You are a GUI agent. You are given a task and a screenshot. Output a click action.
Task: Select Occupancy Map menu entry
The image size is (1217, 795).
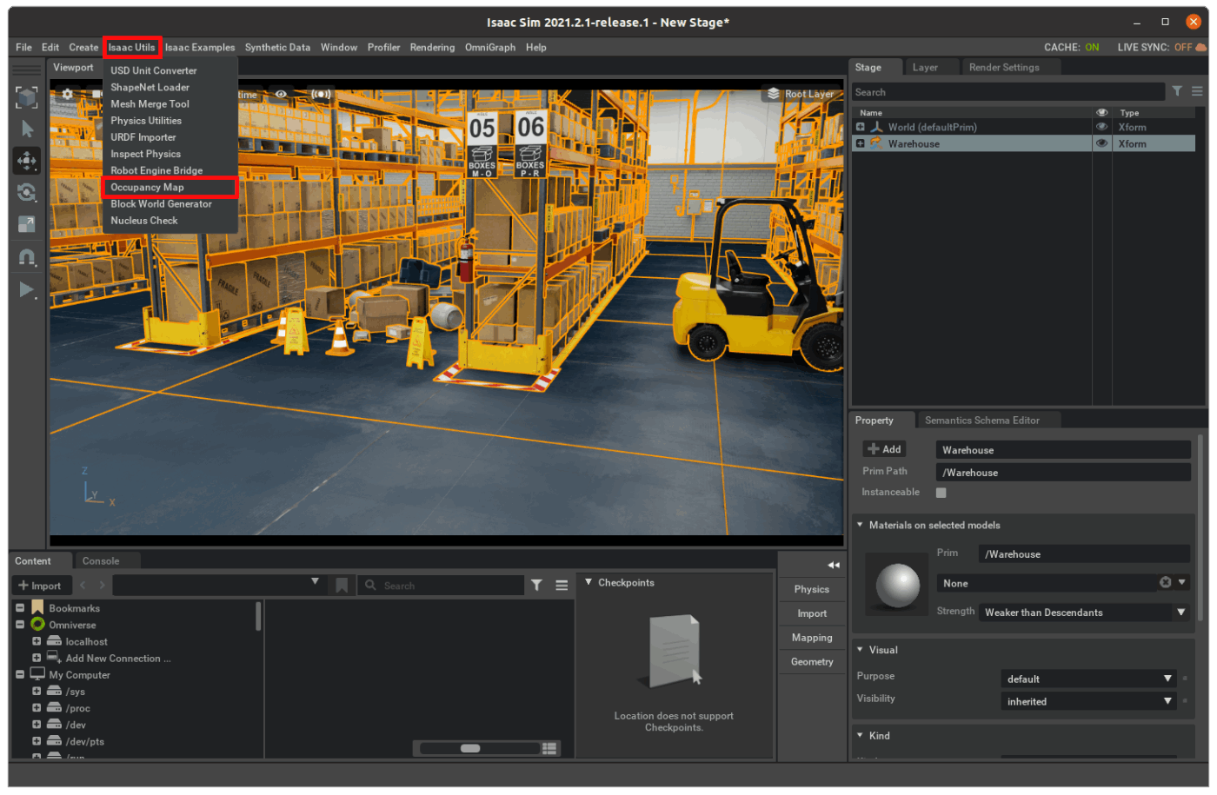tap(170, 187)
